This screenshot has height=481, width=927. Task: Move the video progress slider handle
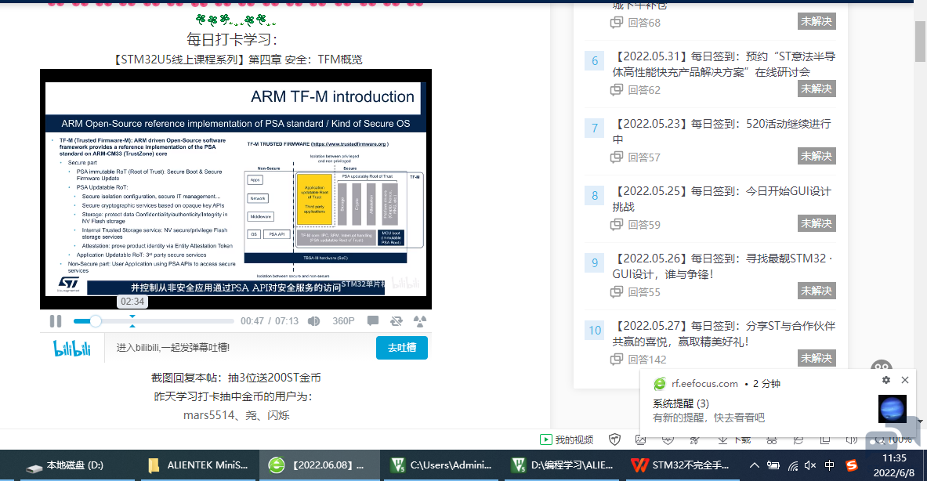point(95,321)
